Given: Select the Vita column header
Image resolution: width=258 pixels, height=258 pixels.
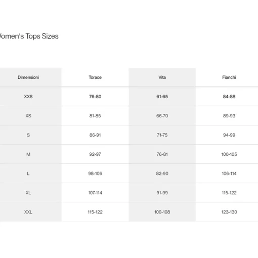Looking at the screenshot, I should pos(162,77).
